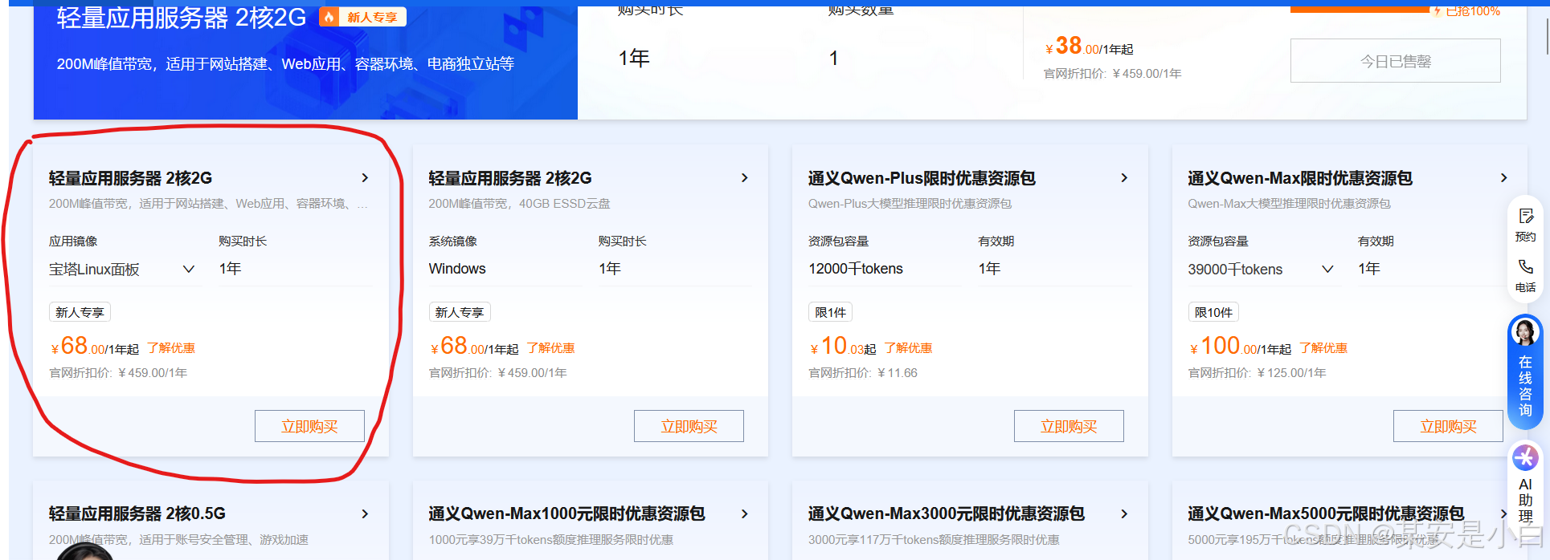
Task: Click 了解优惠 on the Windows card
Action: (x=551, y=348)
